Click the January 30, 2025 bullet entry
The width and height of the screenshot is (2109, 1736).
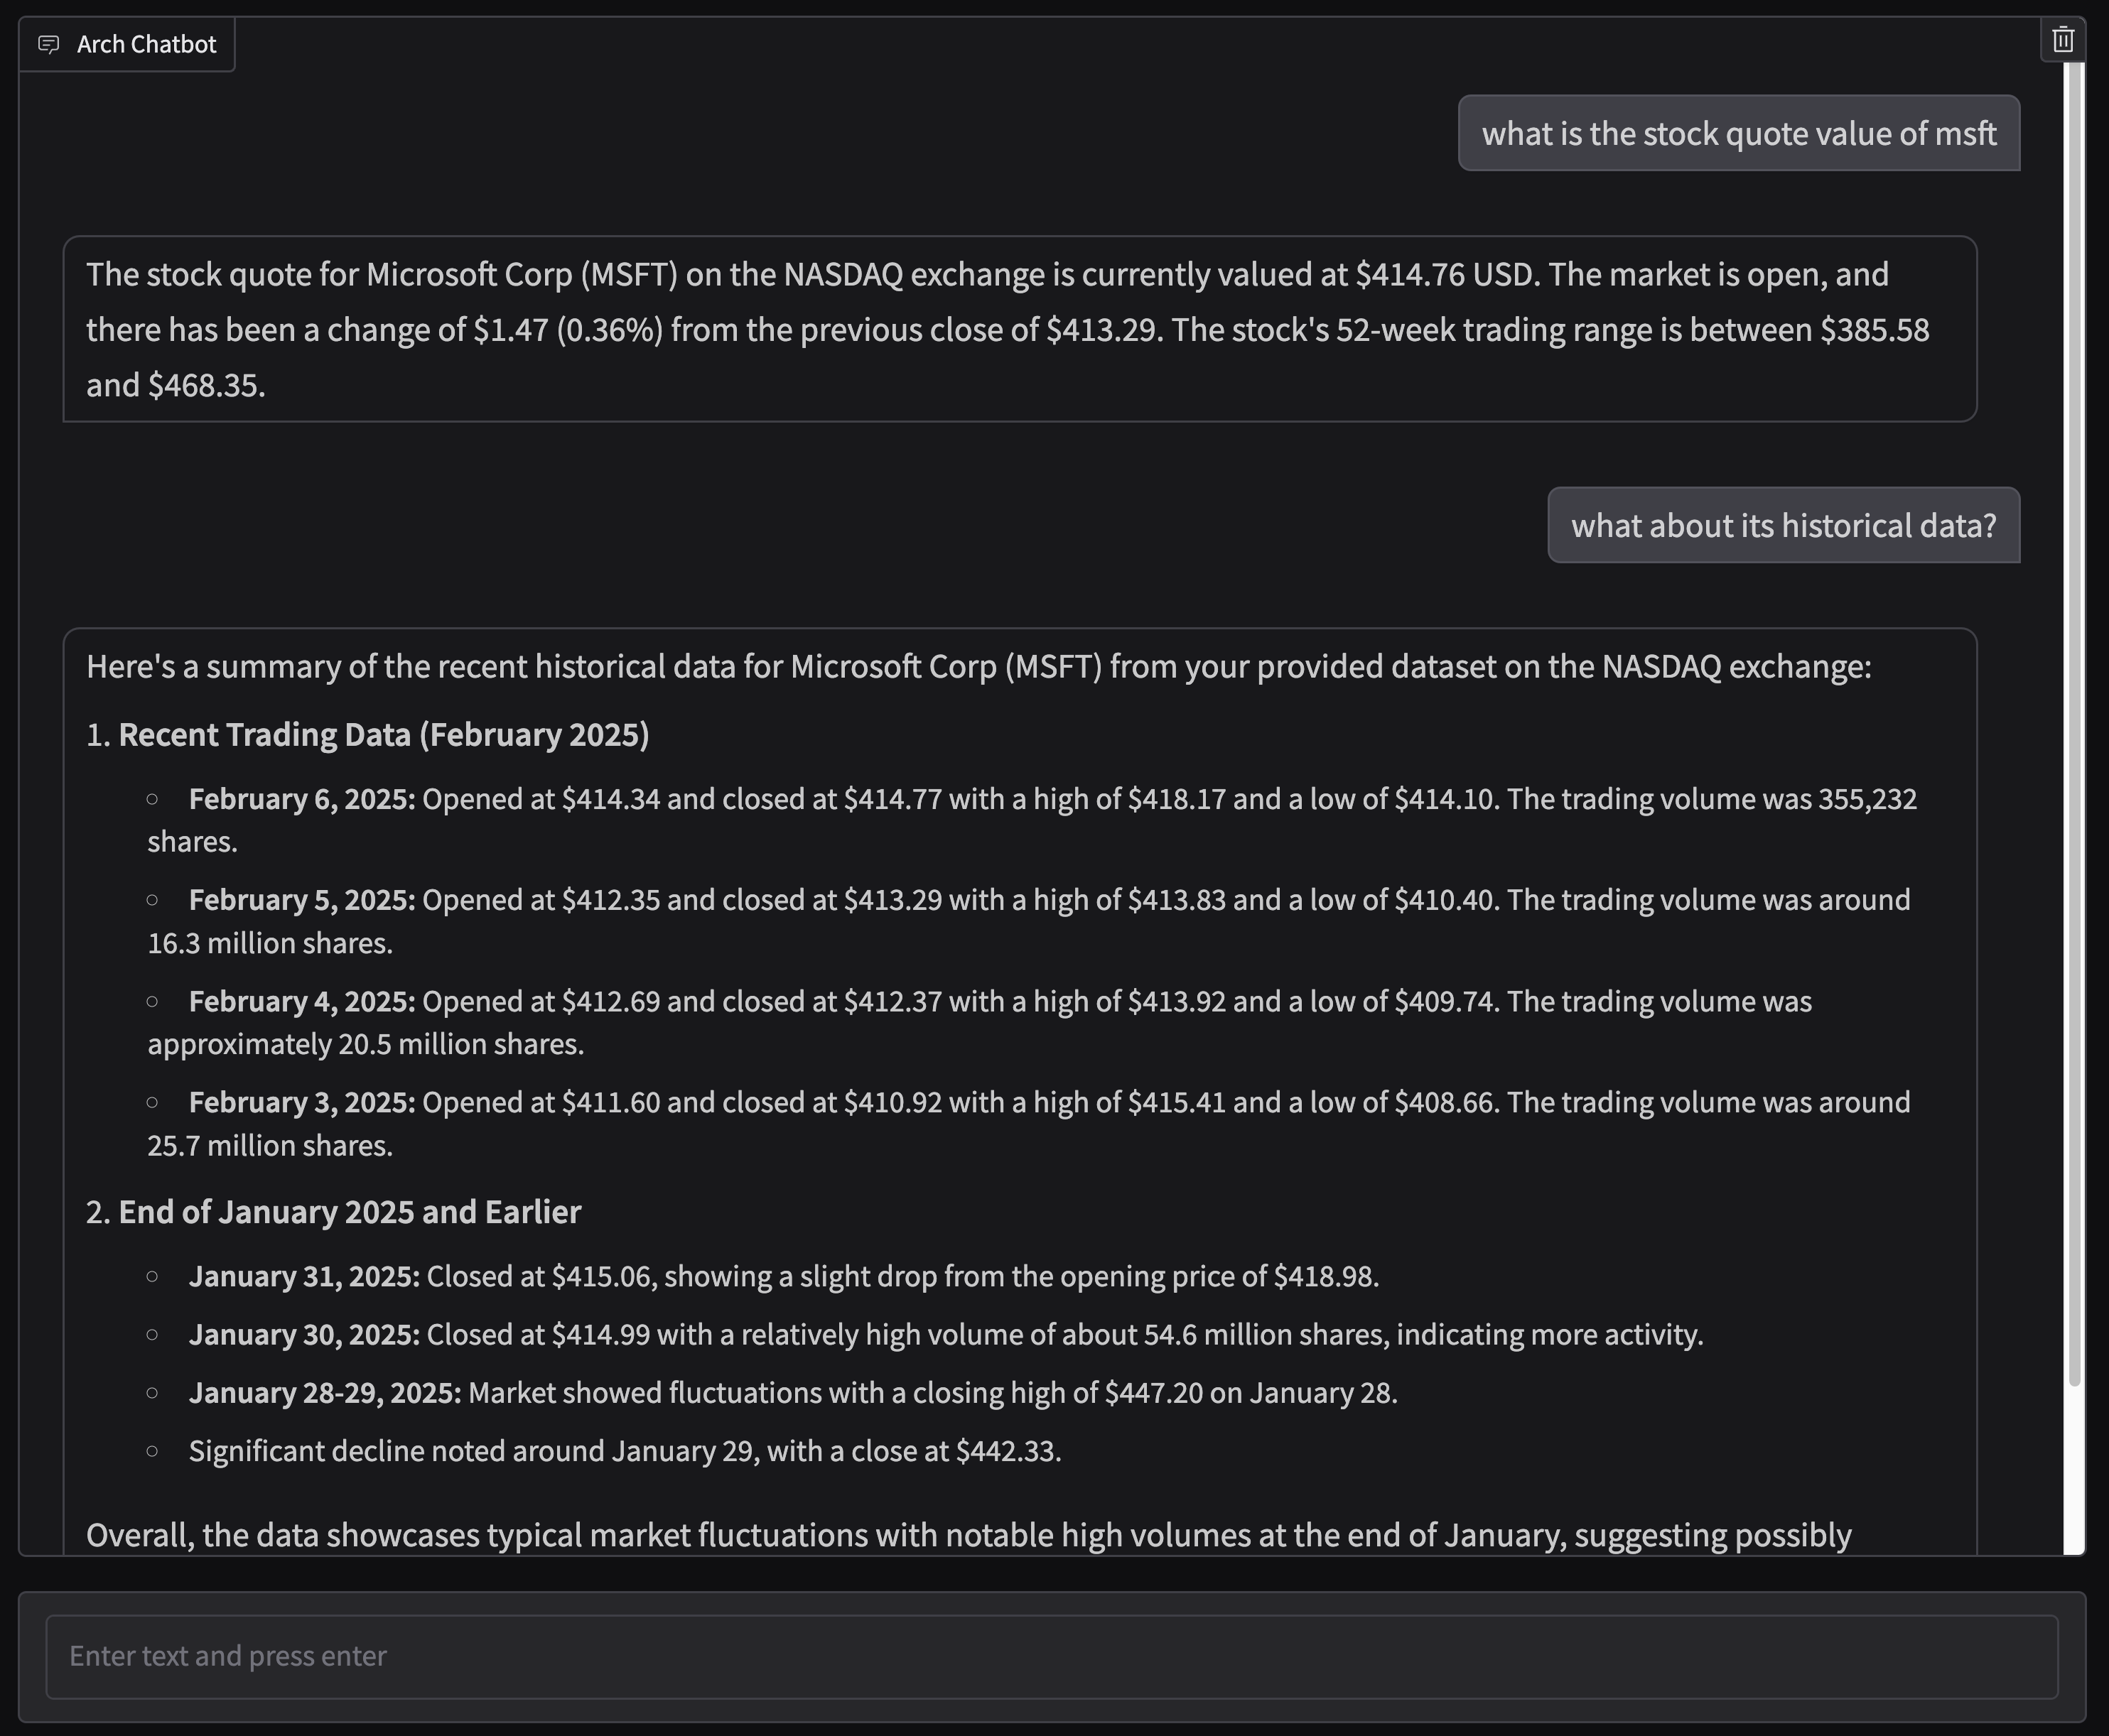click(x=944, y=1335)
